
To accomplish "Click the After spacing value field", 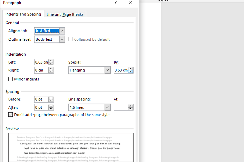I will pos(42,108).
